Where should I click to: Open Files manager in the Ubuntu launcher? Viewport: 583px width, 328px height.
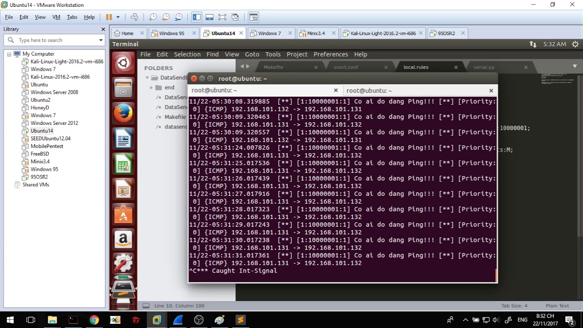pos(123,87)
